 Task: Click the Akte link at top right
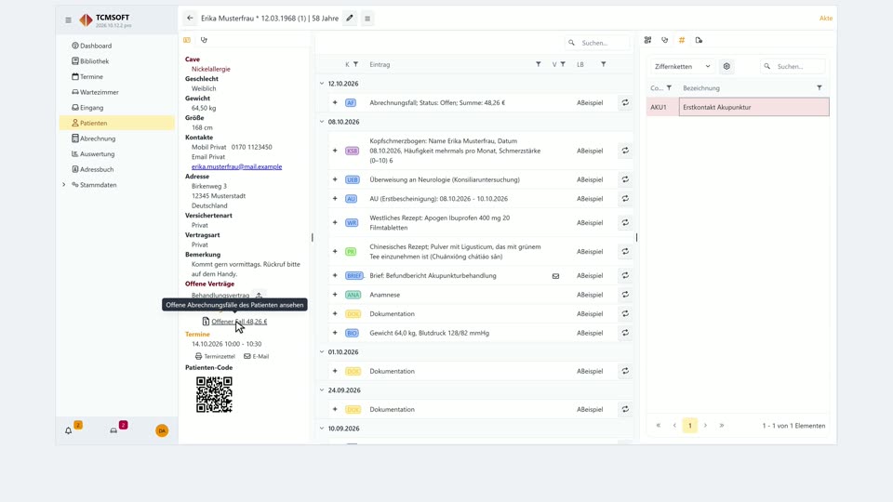coord(826,19)
